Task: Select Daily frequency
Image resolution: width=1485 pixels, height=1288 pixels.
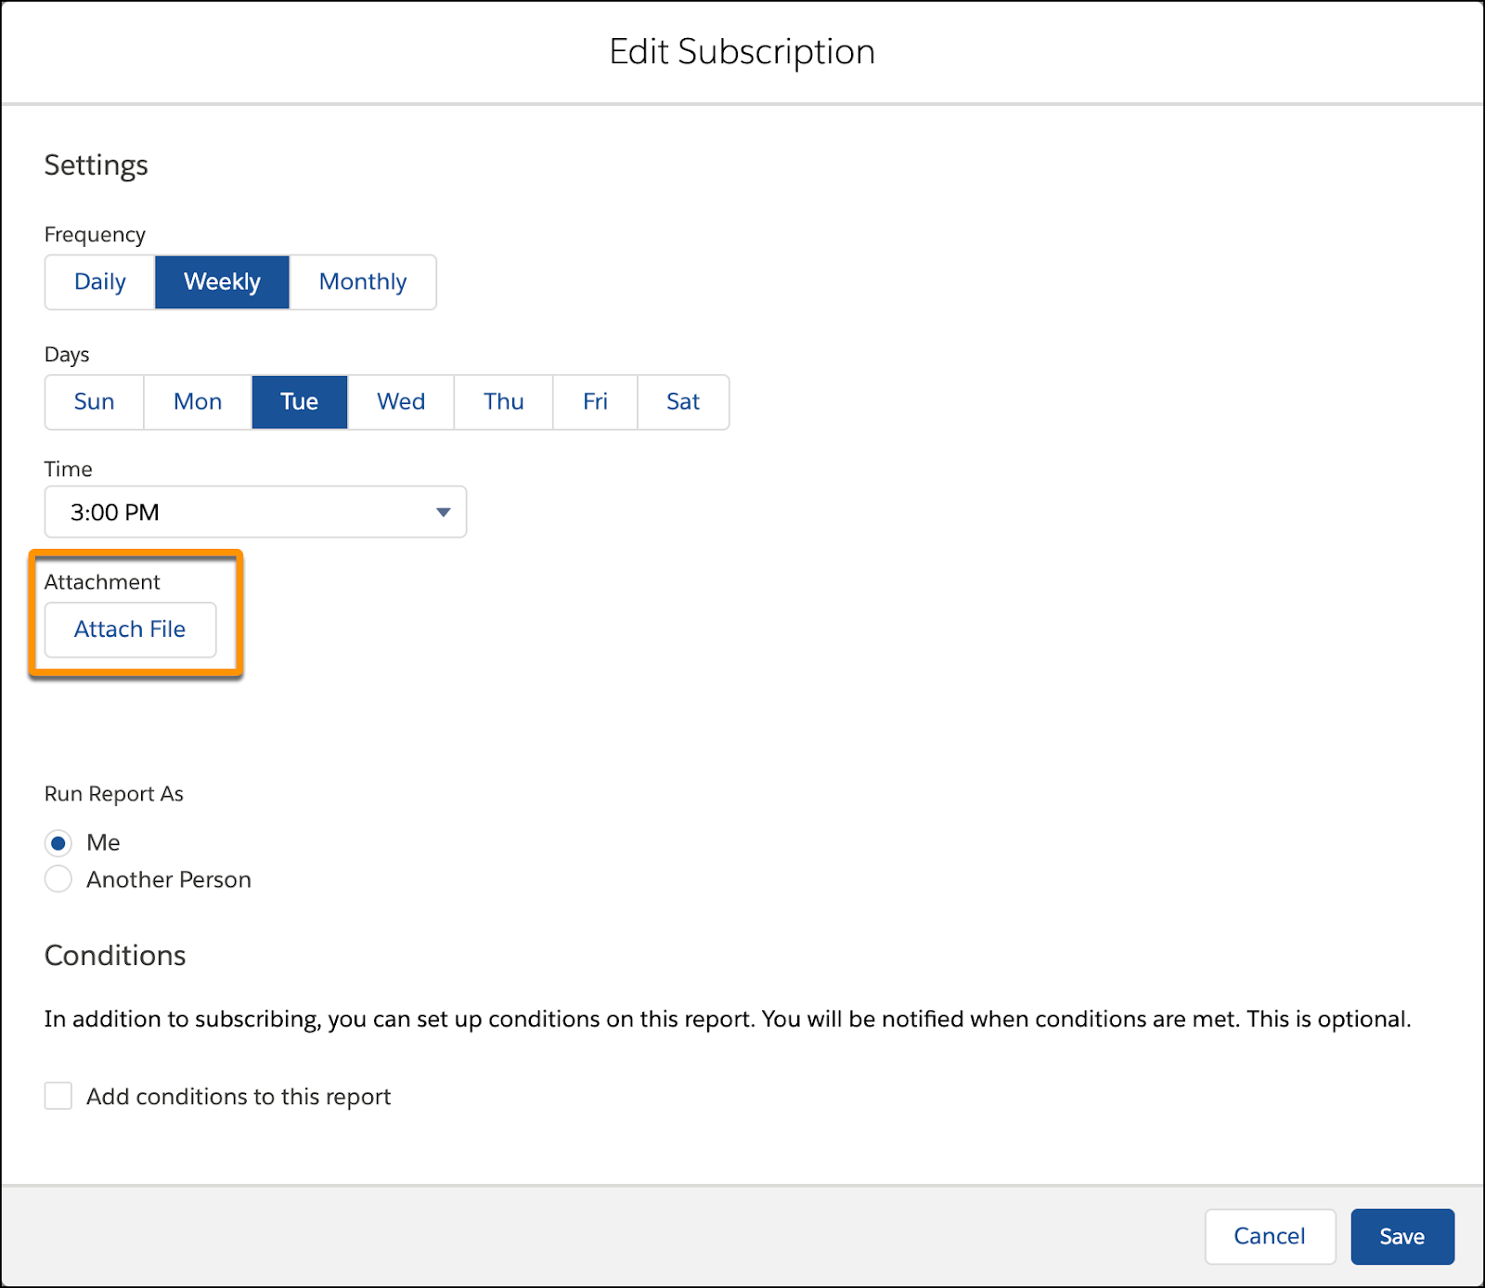Action: click(x=98, y=281)
